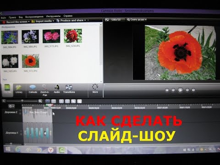
Task: Open the Инструменты menu
Action: tap(53, 16)
